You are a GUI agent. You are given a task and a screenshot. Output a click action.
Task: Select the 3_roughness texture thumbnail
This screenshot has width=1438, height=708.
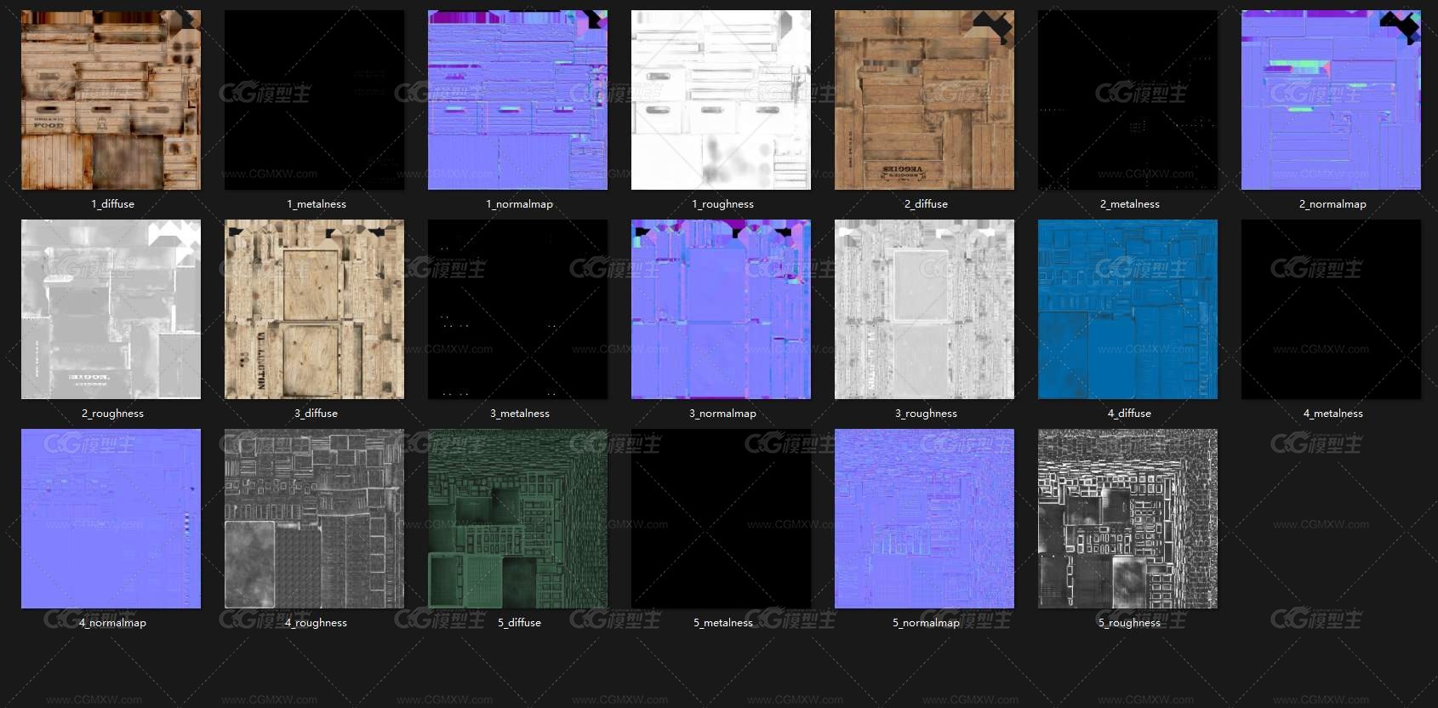coord(924,309)
